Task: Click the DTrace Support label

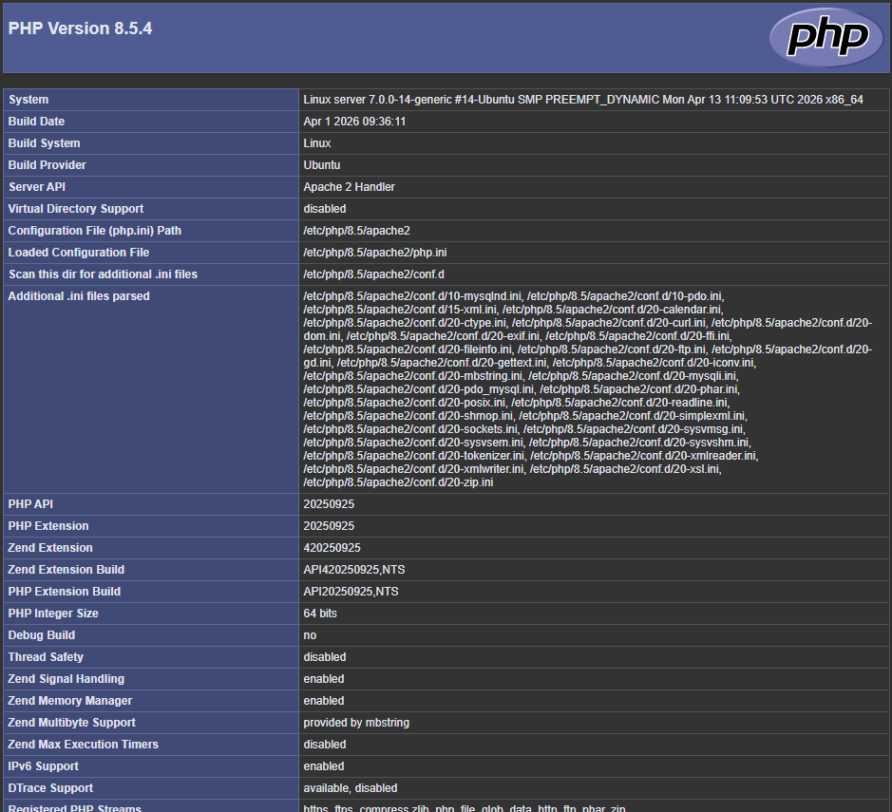Action: 50,788
